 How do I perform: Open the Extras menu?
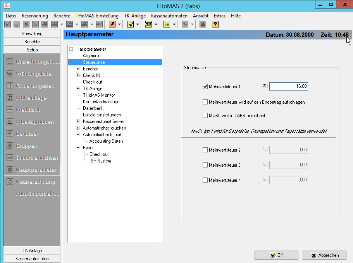click(x=220, y=16)
